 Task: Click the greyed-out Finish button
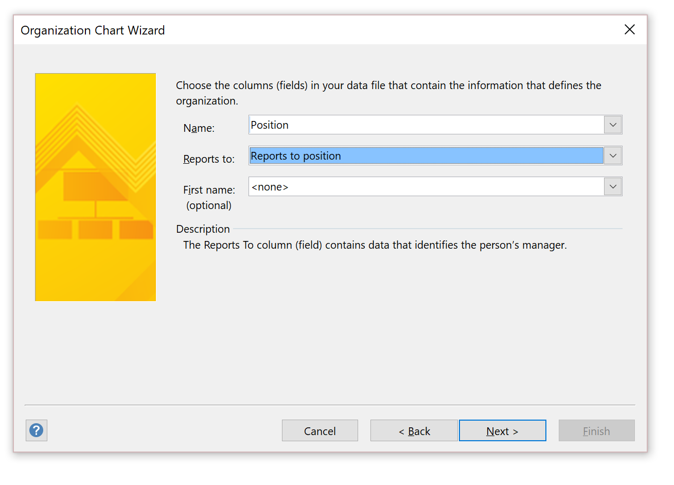(x=597, y=430)
